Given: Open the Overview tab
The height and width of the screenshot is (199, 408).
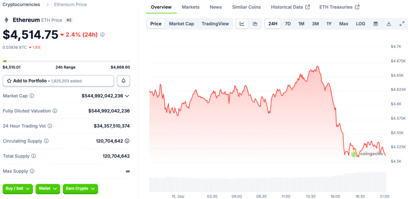Looking at the screenshot, I should 161,7.
